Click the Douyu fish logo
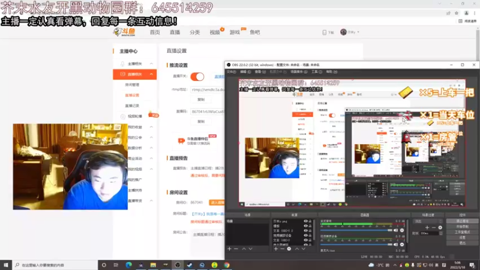The width and height of the screenshot is (480, 270). tap(124, 32)
